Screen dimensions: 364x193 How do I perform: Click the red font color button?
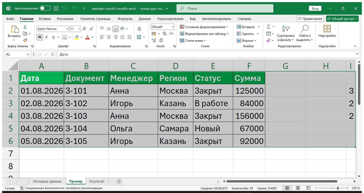(x=88, y=37)
